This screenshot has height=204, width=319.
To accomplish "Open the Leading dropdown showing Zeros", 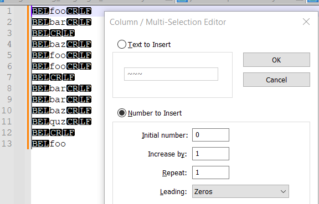I will (240, 191).
